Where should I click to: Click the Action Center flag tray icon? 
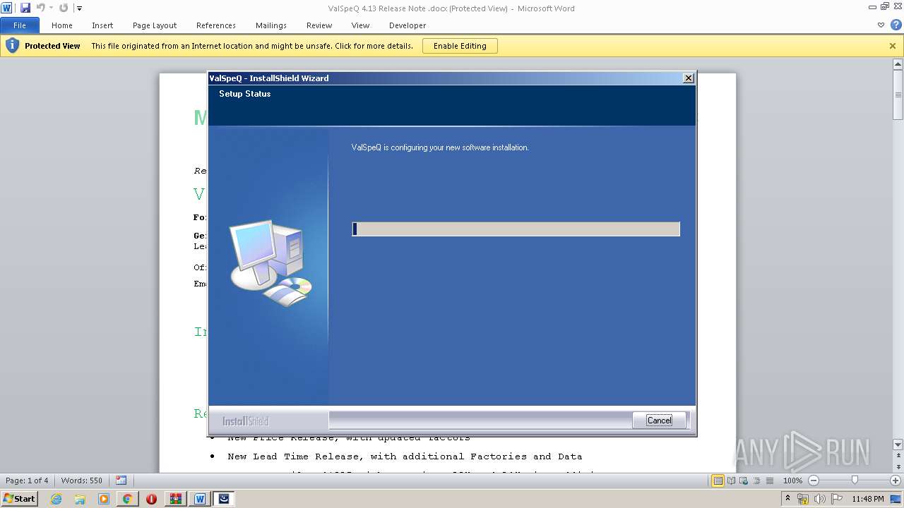pos(837,499)
